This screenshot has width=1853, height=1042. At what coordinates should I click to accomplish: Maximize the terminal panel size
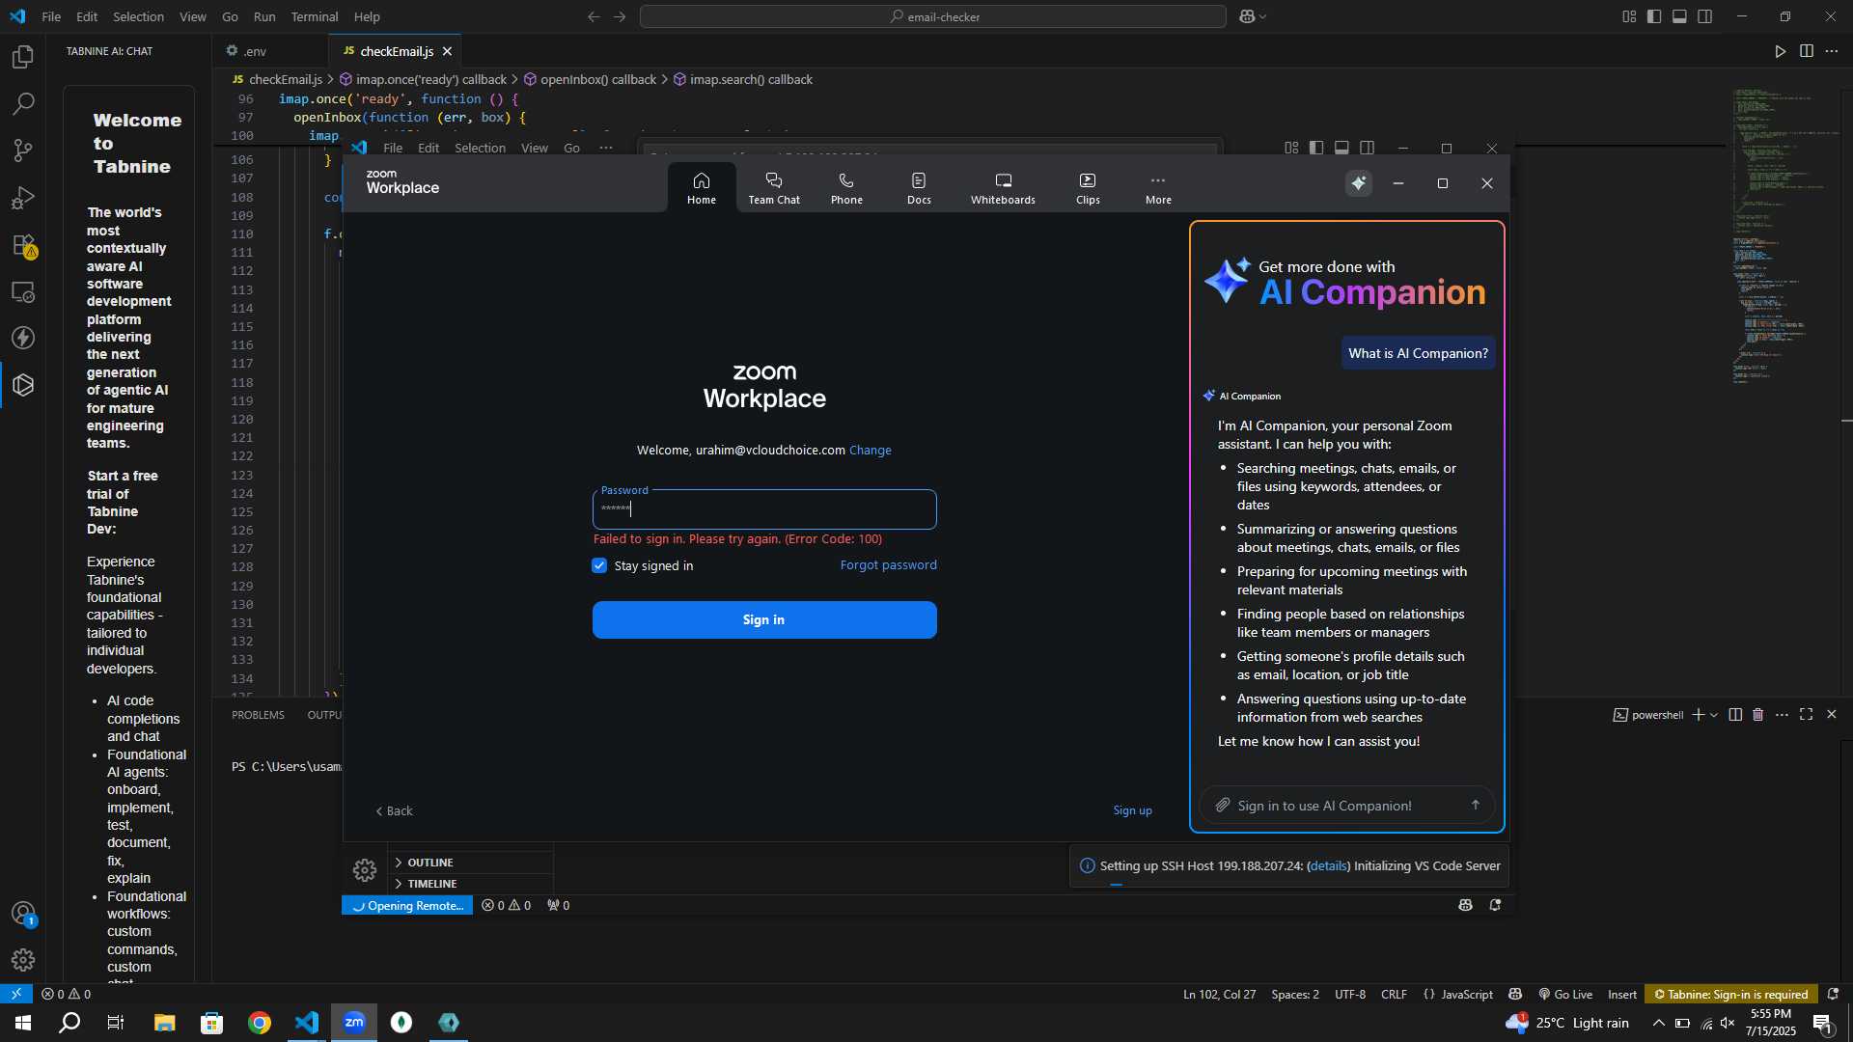pos(1806,714)
